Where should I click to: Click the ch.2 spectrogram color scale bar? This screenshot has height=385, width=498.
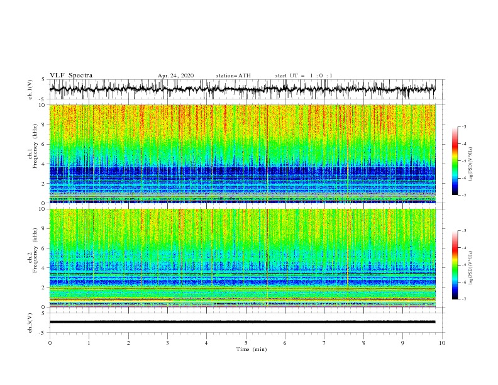pos(455,265)
